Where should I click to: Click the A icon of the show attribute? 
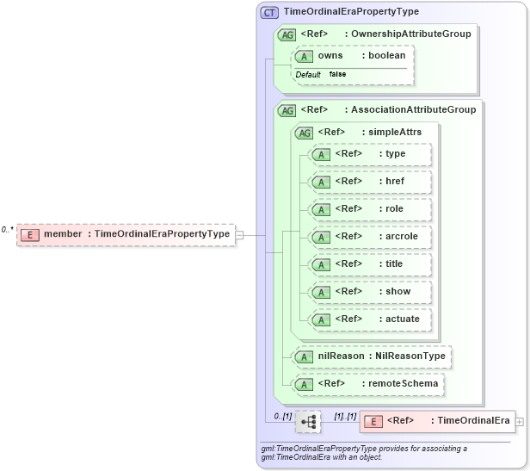tap(321, 293)
